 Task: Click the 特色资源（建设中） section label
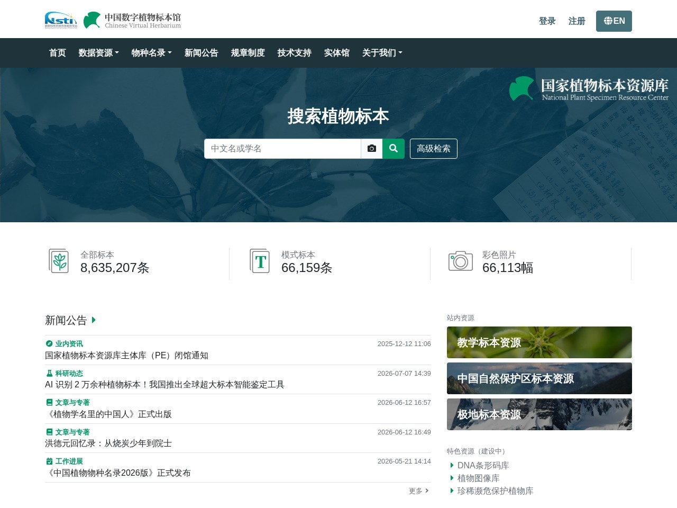point(478,451)
